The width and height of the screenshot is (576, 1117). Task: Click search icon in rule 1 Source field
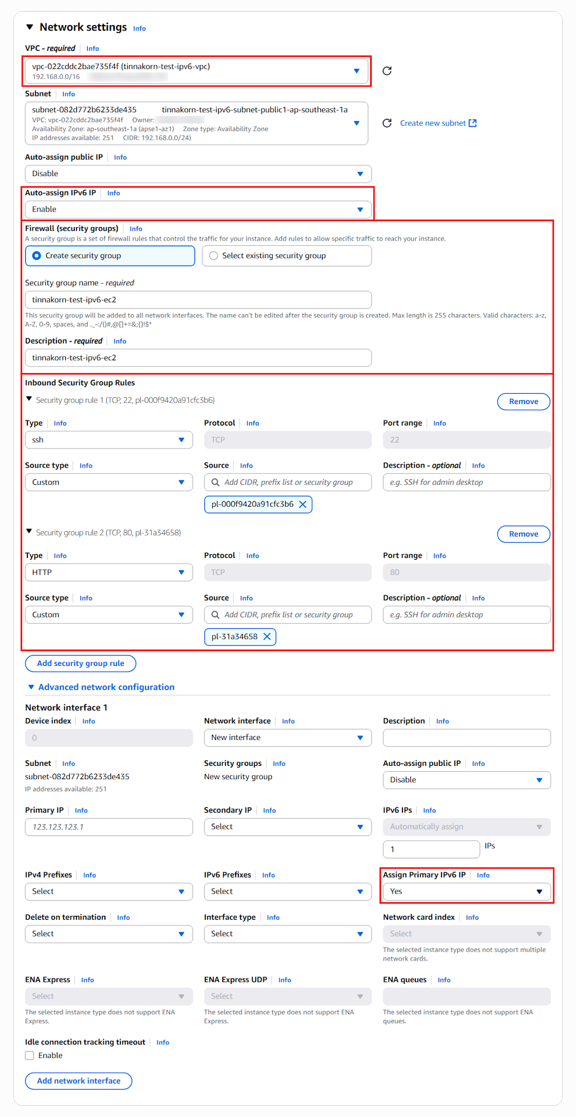[215, 483]
